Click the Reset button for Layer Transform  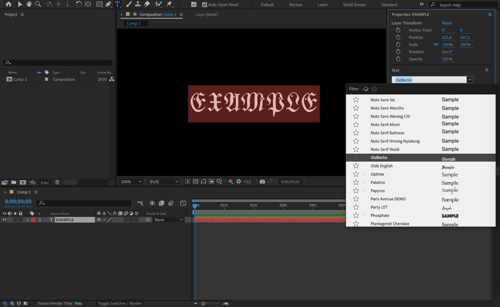(446, 23)
